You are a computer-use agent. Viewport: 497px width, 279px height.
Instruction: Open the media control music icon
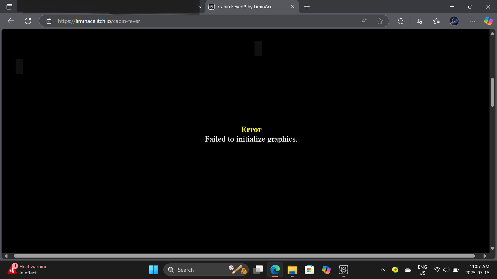click(419, 21)
